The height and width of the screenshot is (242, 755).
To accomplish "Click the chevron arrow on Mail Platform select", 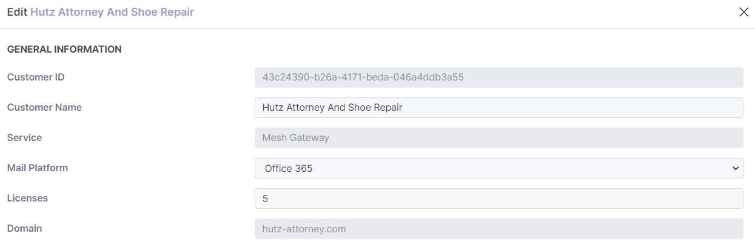I will pos(736,168).
